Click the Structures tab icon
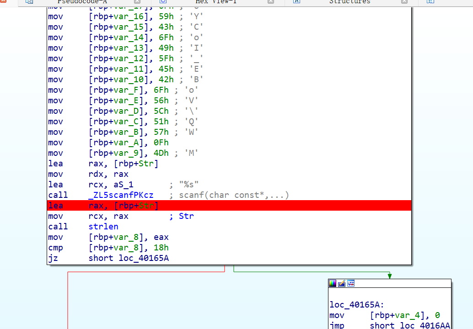 pyautogui.click(x=296, y=2)
